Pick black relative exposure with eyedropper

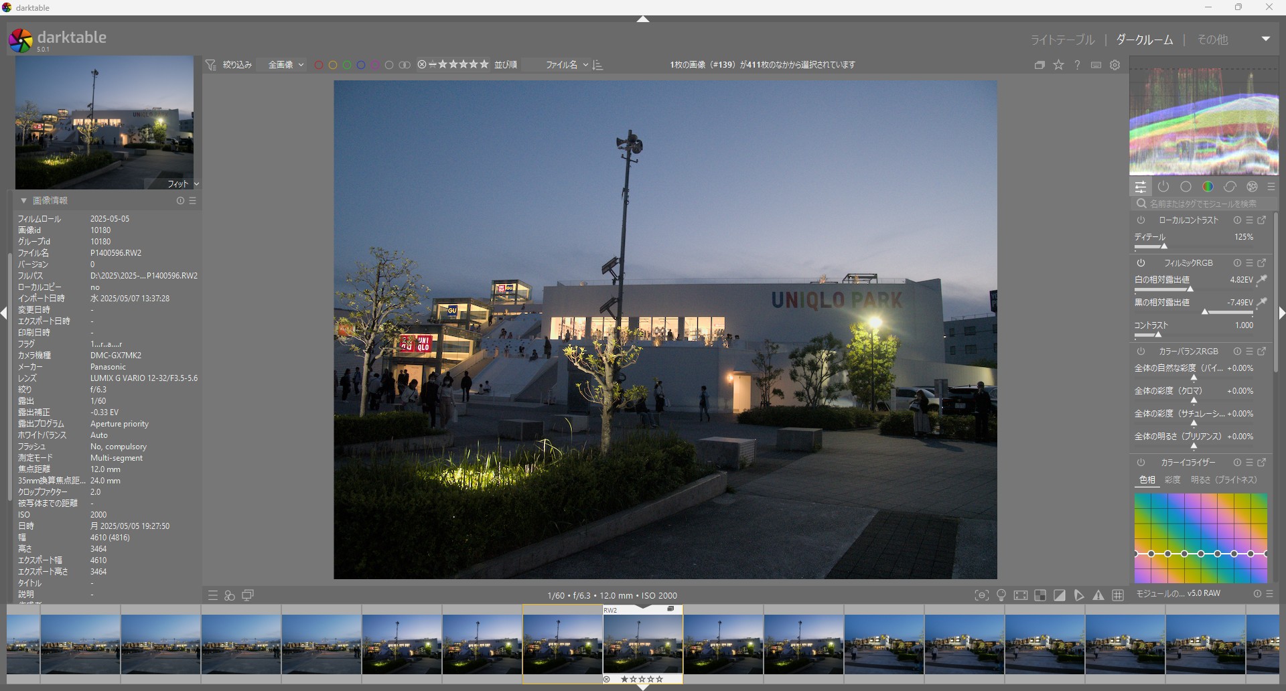pyautogui.click(x=1262, y=303)
